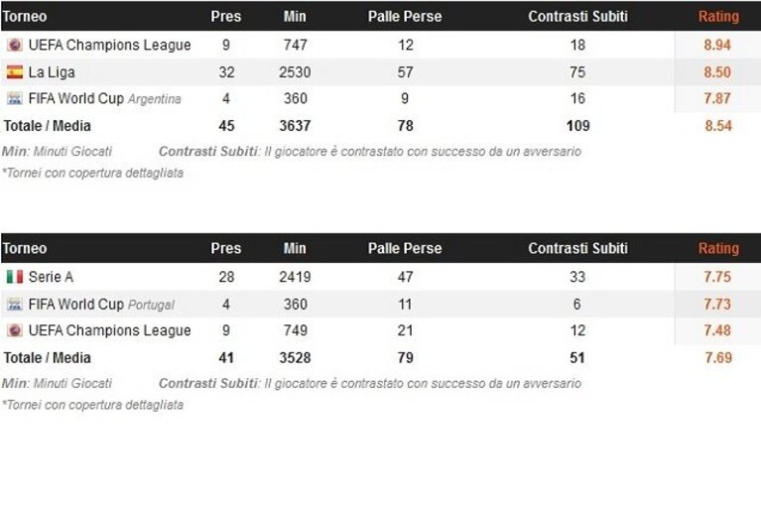Viewport: 761px width, 508px height.
Task: Click the 7.75 Serie A rating cell
Action: 717,277
